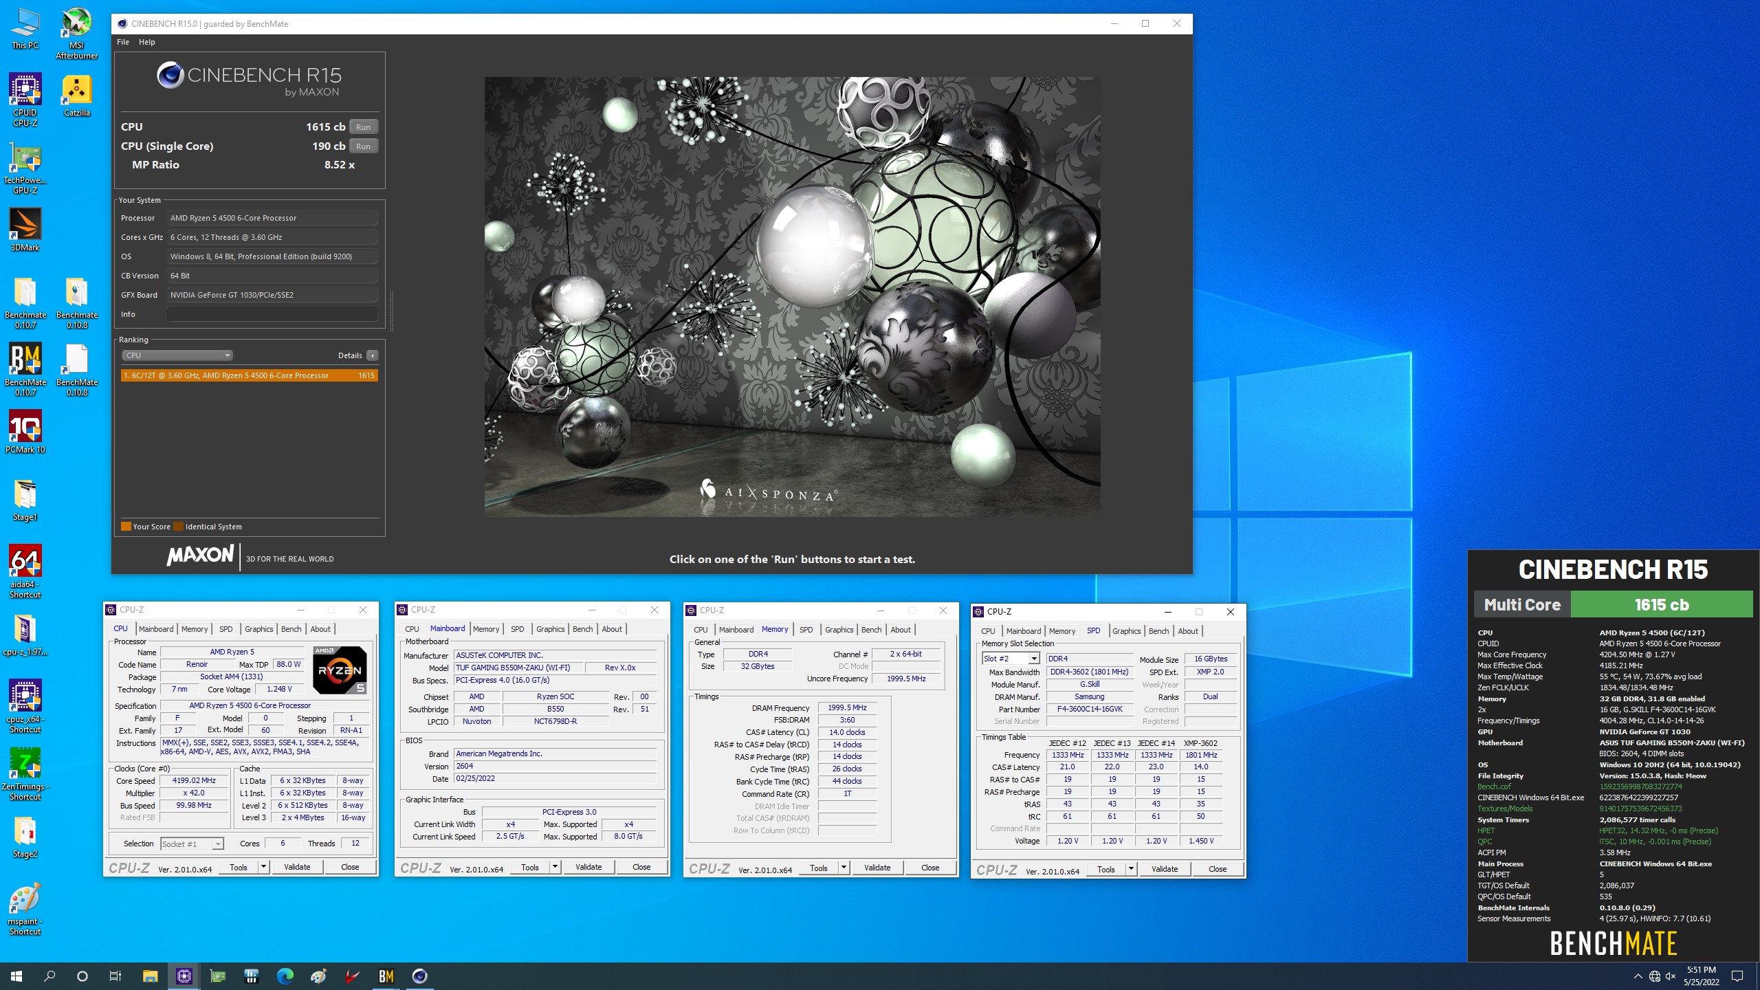Viewport: 1760px width, 990px height.
Task: Open MSI Afterburner desktop icon
Action: (x=76, y=34)
